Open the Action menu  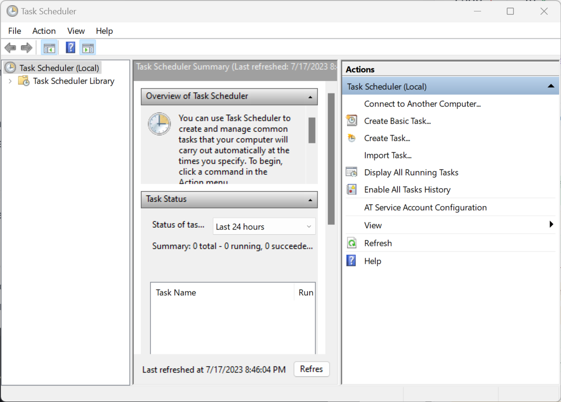click(x=44, y=31)
